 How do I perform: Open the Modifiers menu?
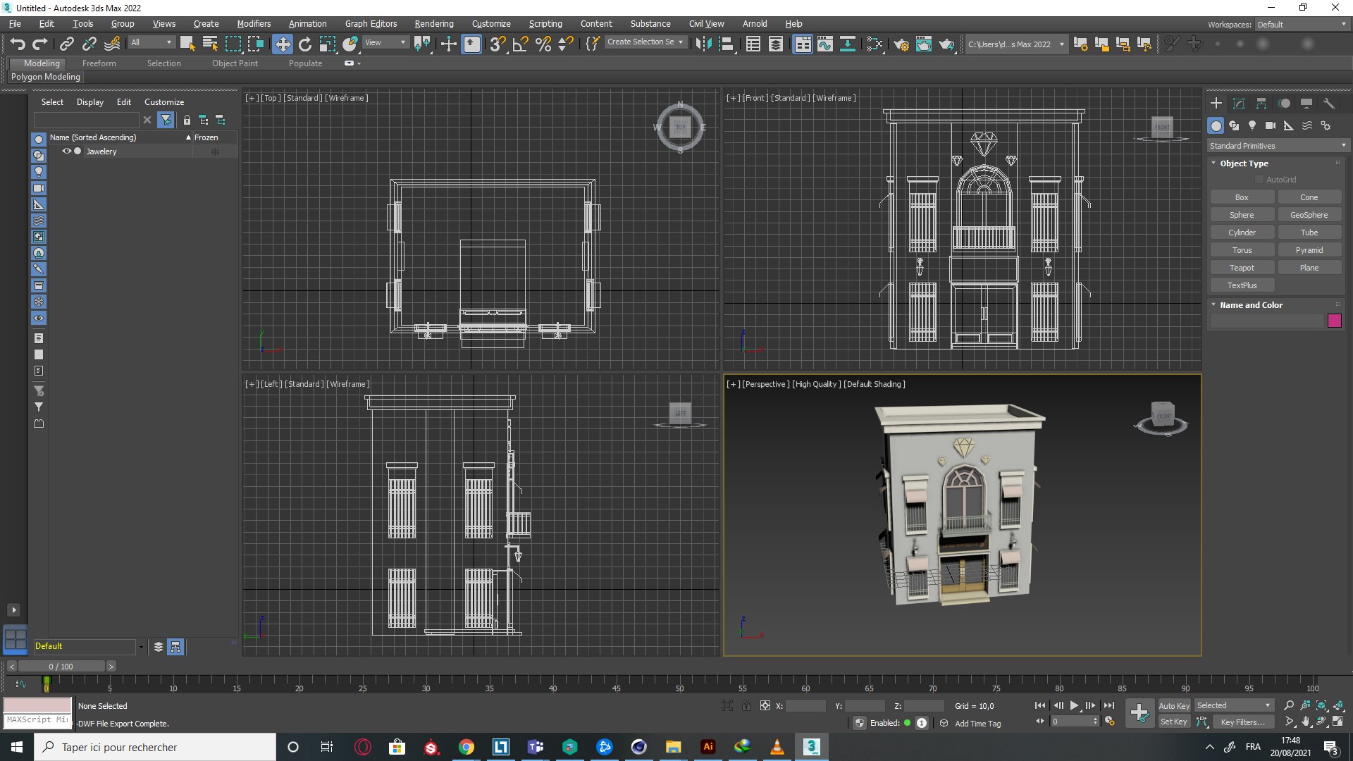(x=254, y=24)
